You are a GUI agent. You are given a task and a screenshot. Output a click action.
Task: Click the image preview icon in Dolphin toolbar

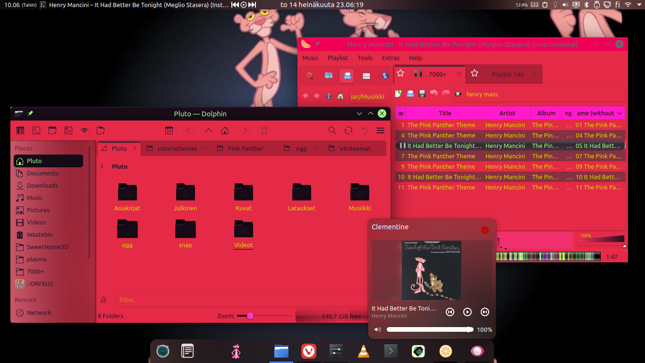[x=68, y=130]
